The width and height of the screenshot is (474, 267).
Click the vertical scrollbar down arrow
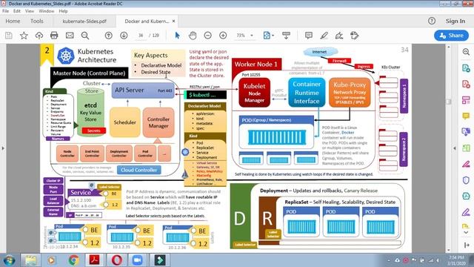[x=449, y=250]
